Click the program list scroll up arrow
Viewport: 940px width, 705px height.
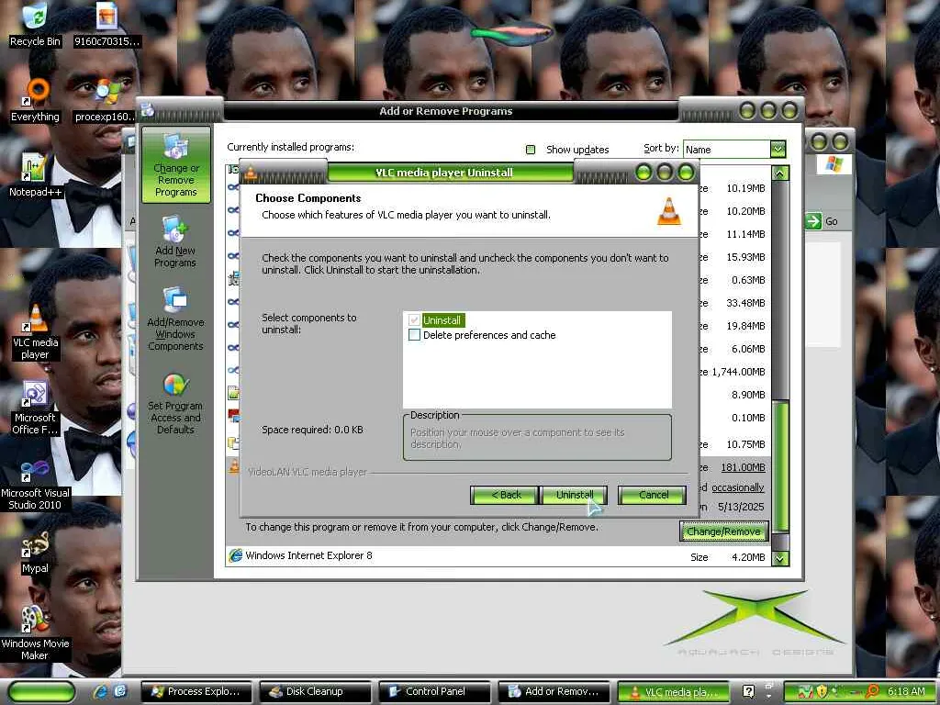(780, 173)
